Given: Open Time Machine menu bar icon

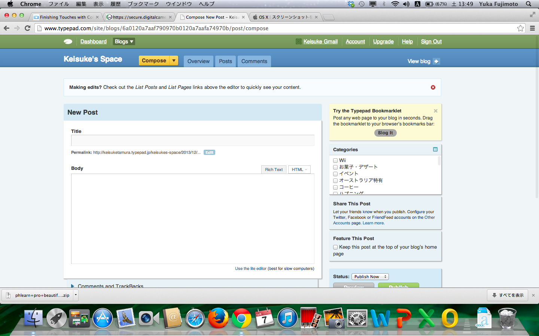Looking at the screenshot, I should (x=362, y=4).
